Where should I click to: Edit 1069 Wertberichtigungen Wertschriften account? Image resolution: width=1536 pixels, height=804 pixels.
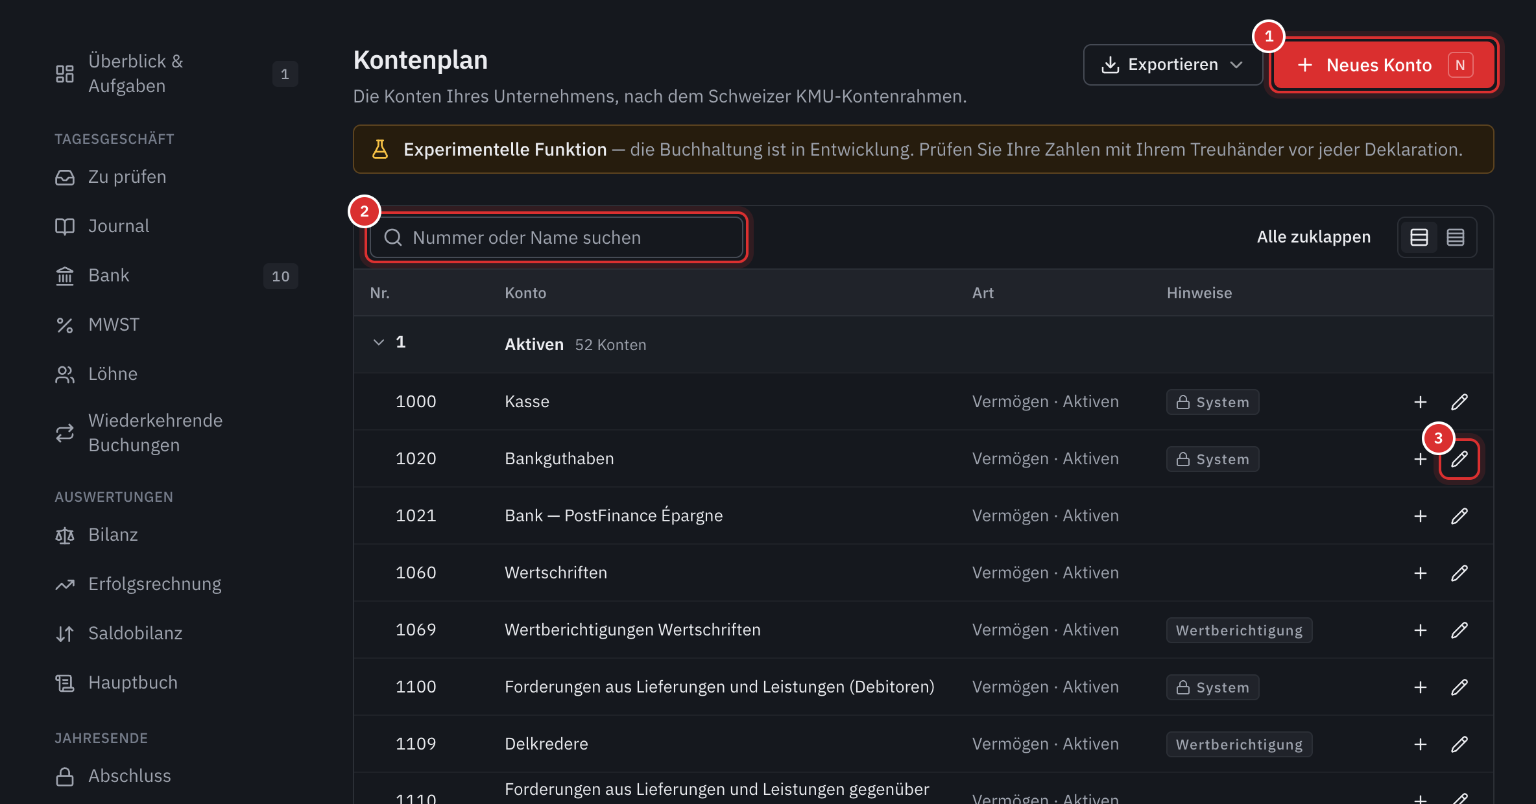pos(1459,630)
